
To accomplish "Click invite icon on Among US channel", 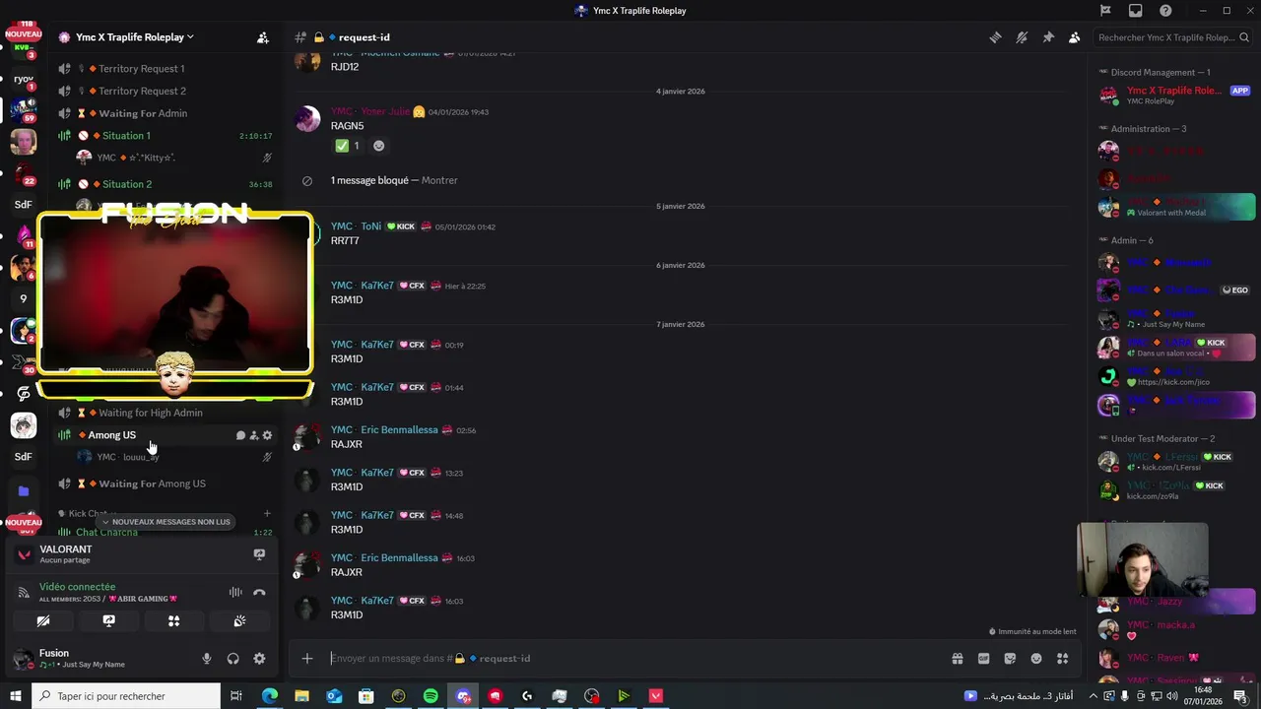I will (x=253, y=435).
